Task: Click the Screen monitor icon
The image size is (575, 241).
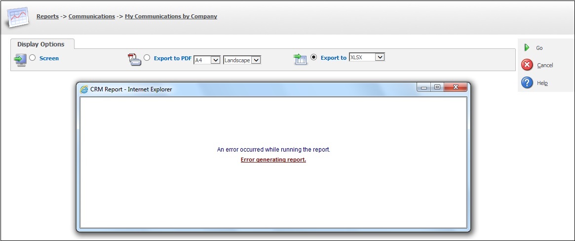Action: [x=20, y=59]
